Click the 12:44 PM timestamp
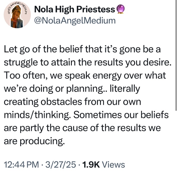The image size is (178, 173). (21, 164)
